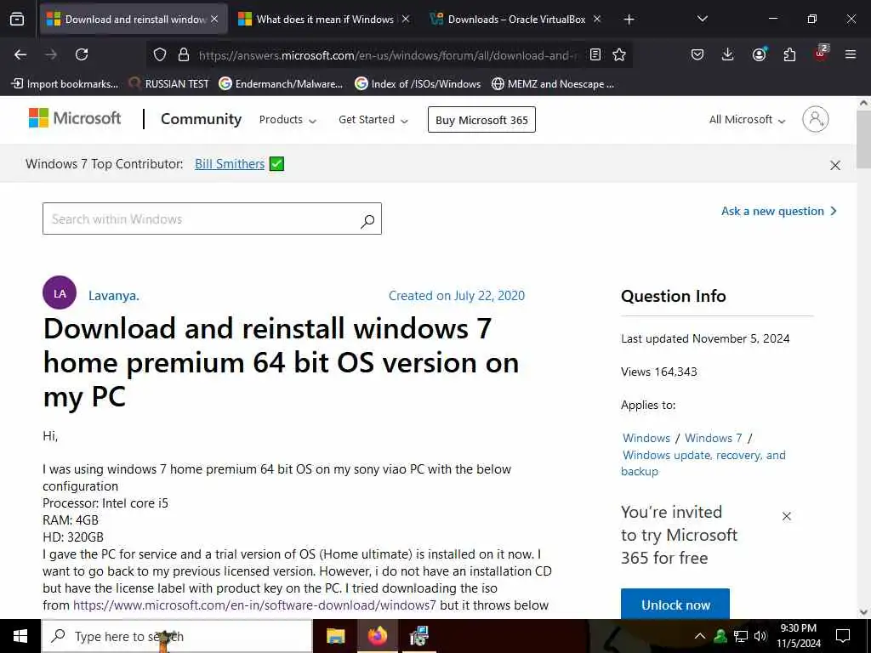Screen dimensions: 871x653
Task: Click the taskbar search box
Action: coord(177,636)
